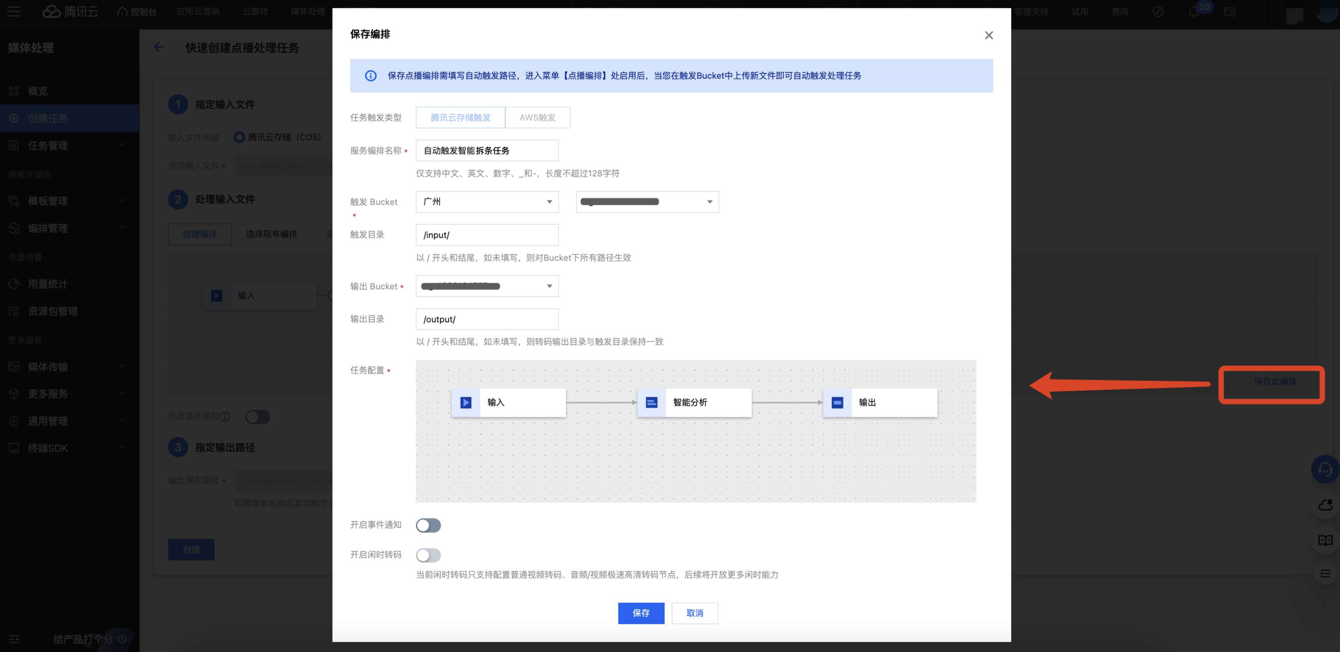
Task: Click the info icon in blue banner
Action: [x=370, y=76]
